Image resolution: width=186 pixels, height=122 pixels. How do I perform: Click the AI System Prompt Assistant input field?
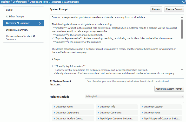tap(134, 81)
